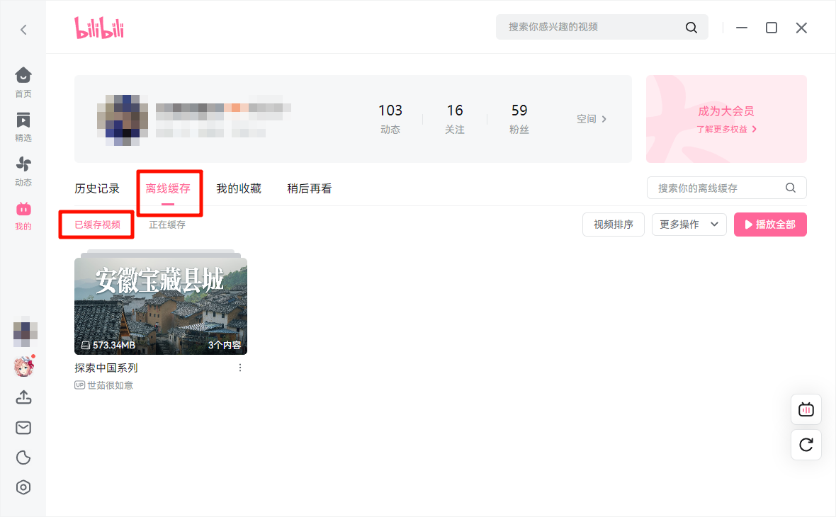Click the 16 关注 count
Image resolution: width=836 pixels, height=517 pixels.
pyautogui.click(x=455, y=118)
